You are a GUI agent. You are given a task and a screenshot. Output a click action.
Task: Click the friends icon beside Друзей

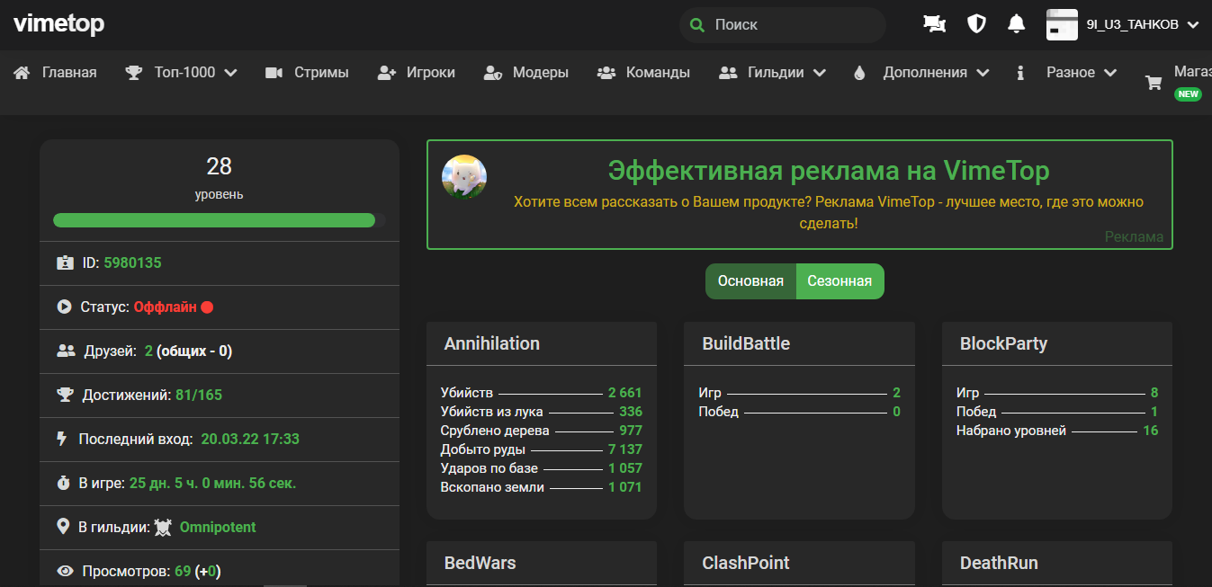tap(66, 351)
